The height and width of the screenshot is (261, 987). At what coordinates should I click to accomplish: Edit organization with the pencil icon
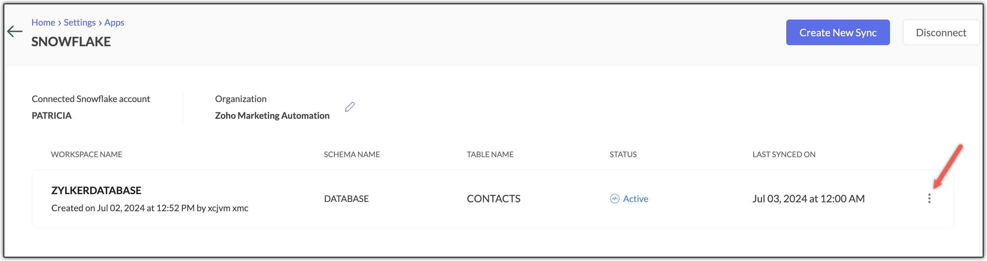point(349,107)
